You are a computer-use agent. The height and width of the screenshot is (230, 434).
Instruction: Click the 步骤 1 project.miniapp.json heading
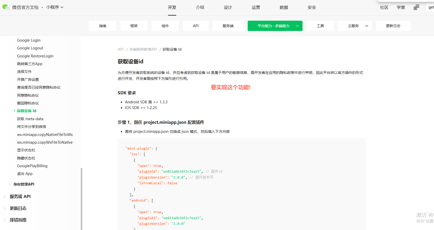pos(161,122)
